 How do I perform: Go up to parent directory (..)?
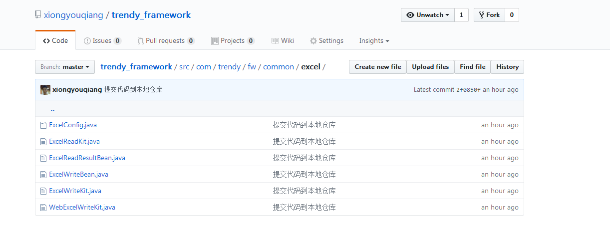tap(52, 109)
